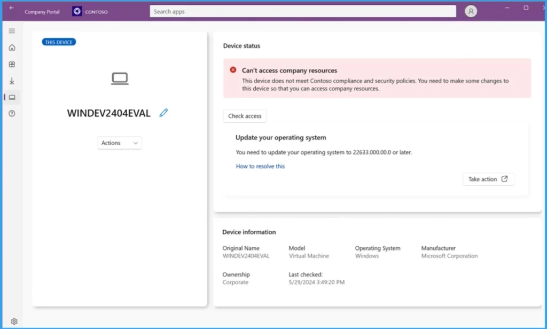This screenshot has height=329, width=547.
Task: Click Last checked timestamp 5/29/2024 3:49:20 PM
Action: (x=316, y=282)
